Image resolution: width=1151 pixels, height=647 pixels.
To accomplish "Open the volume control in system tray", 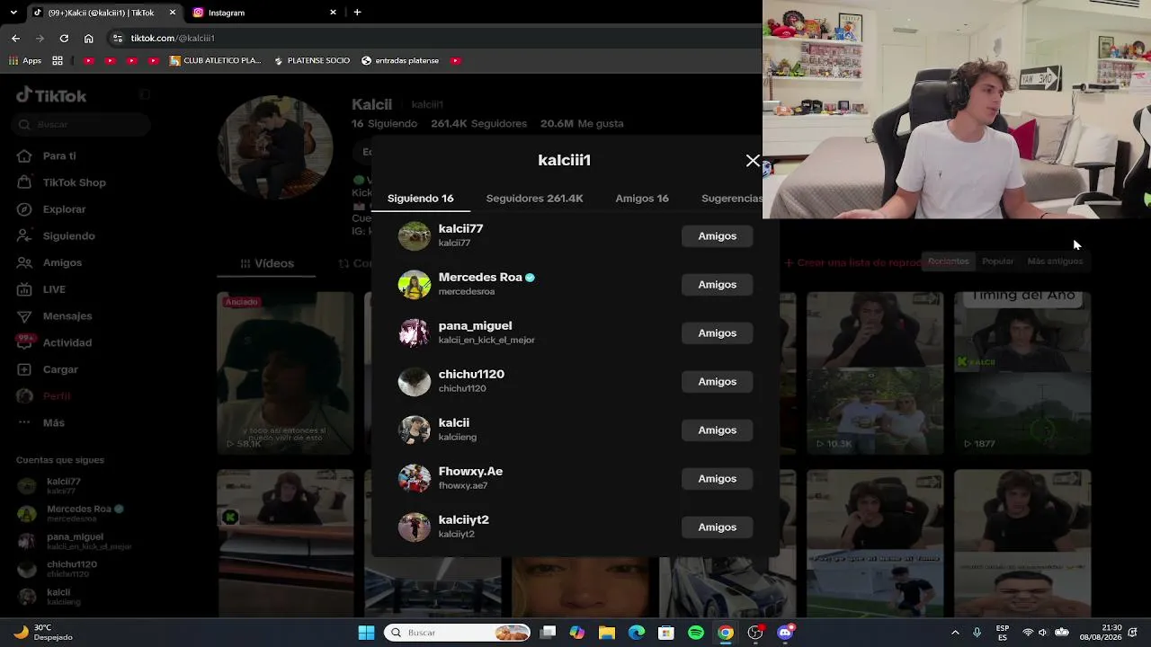I will pyautogui.click(x=1044, y=633).
